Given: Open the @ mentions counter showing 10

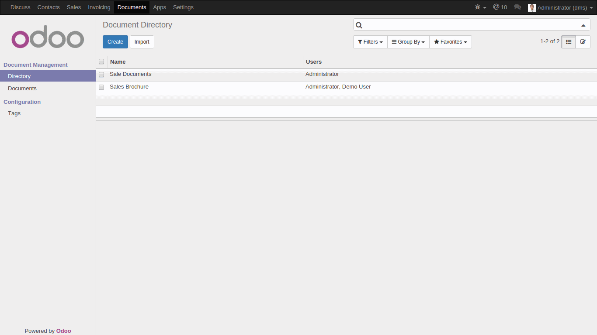Looking at the screenshot, I should (500, 7).
